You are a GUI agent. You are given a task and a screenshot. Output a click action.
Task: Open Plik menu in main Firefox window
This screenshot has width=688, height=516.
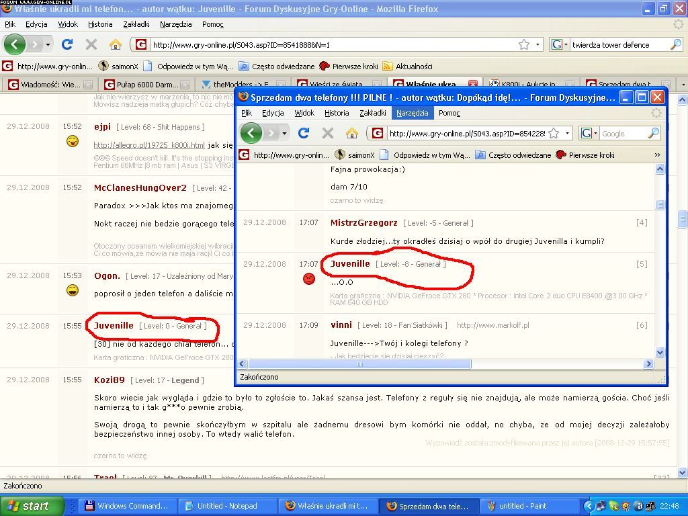[10, 24]
